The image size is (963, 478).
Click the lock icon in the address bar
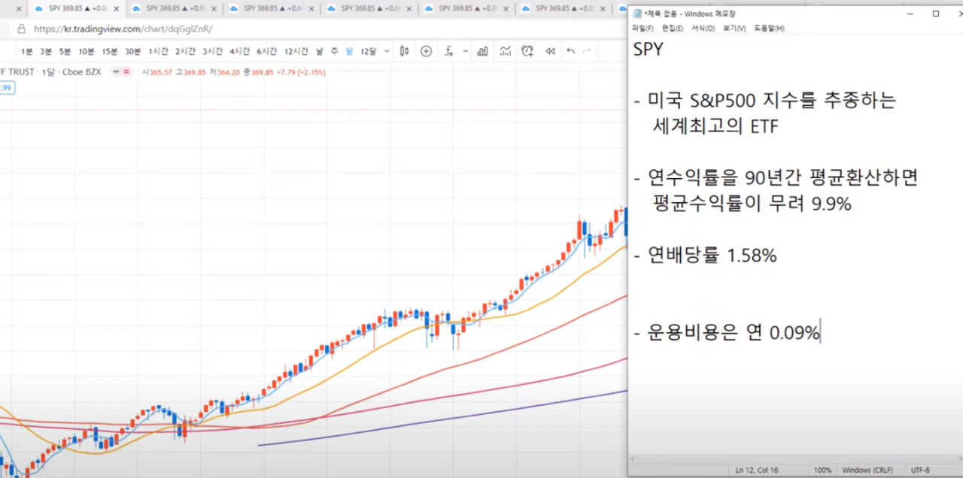click(x=21, y=29)
